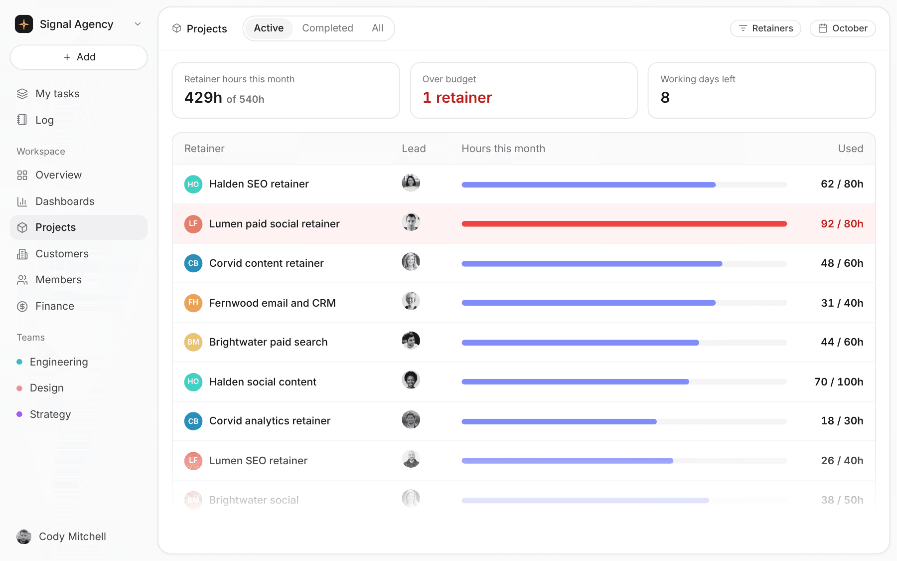
Task: Click the Halden SEO retainer hours progress bar
Action: (x=624, y=185)
